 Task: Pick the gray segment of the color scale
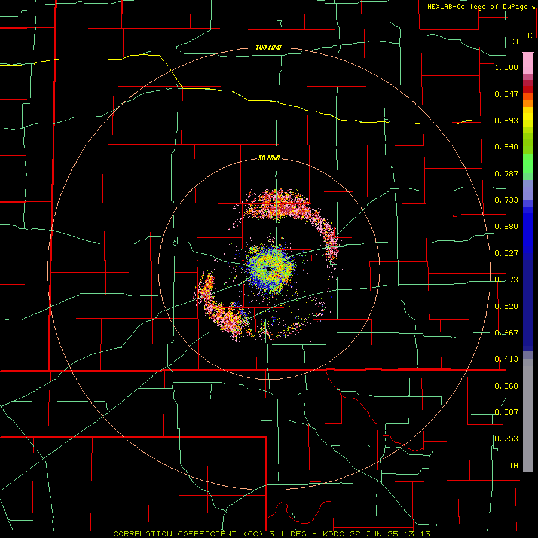click(x=528, y=415)
